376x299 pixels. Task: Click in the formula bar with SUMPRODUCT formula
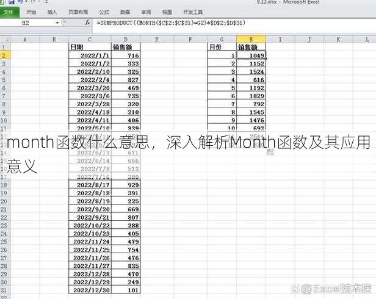pos(234,23)
